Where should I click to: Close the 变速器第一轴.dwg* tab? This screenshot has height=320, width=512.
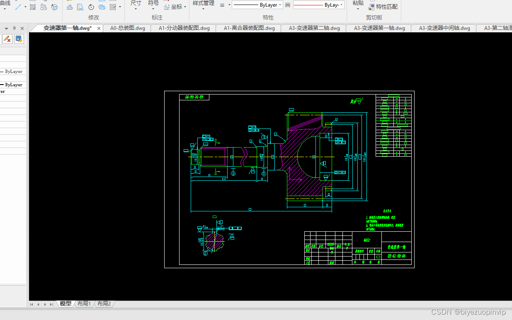99,28
